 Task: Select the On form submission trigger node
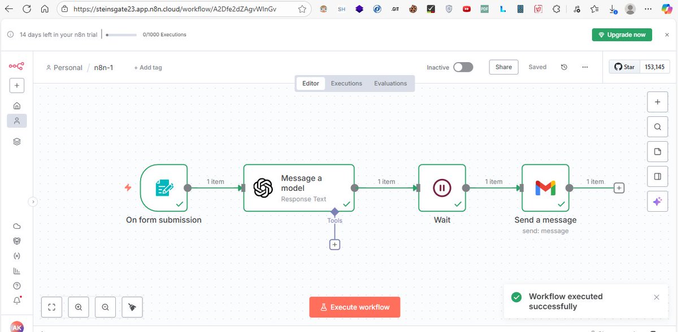tap(164, 188)
